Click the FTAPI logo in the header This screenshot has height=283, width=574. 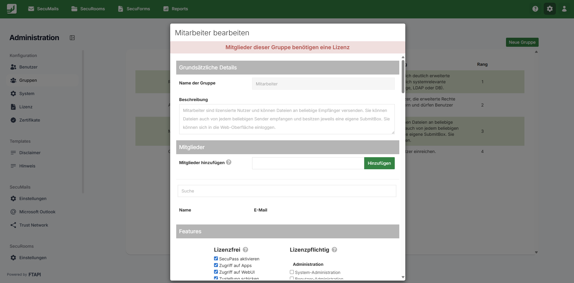click(12, 9)
